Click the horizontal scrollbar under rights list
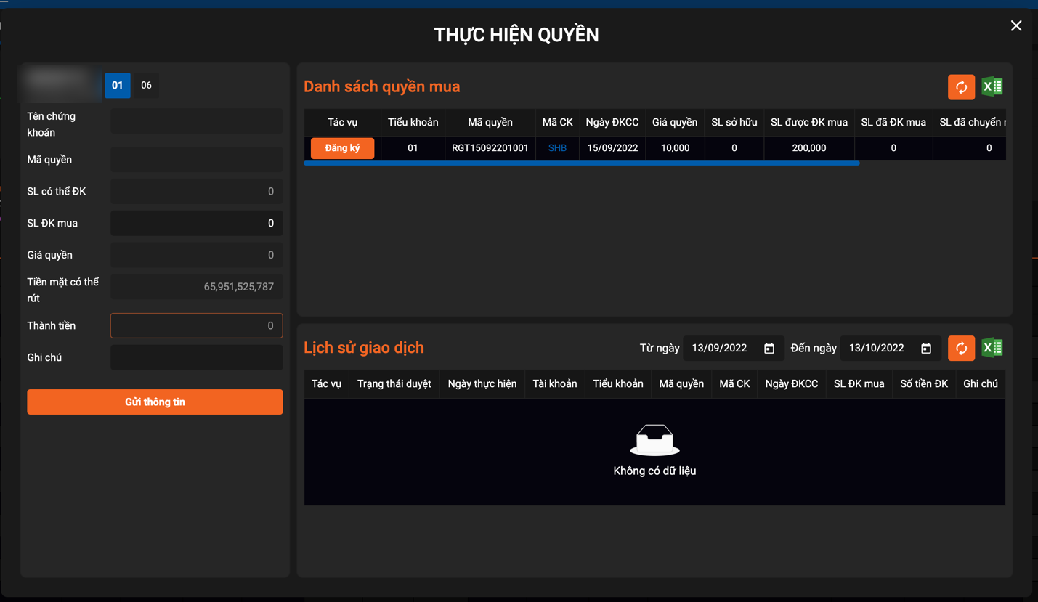The height and width of the screenshot is (602, 1038). point(581,163)
